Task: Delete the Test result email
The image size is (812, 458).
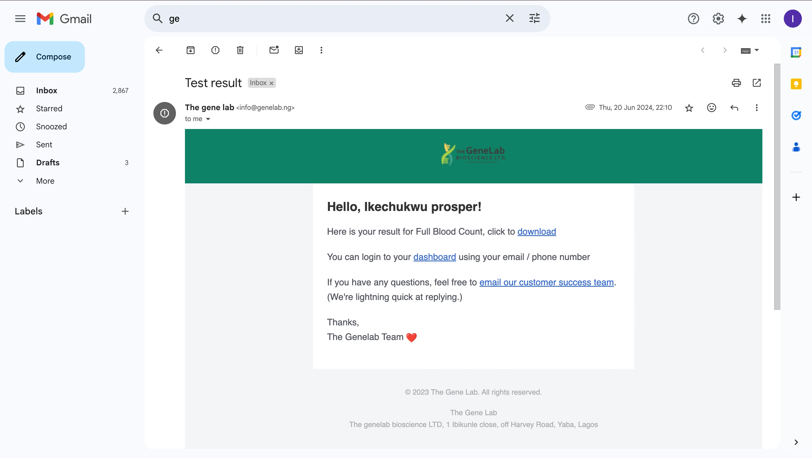Action: click(240, 50)
